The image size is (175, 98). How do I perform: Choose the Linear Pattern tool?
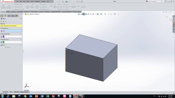tap(55, 6)
